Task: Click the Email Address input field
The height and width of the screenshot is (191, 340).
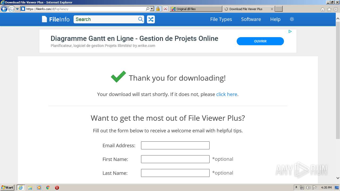Action: click(175, 145)
